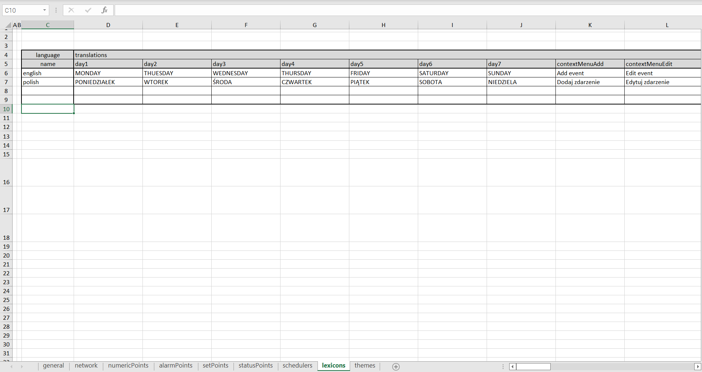Screen dimensions: 702x372
Task: Open the Name Box dropdown arrow
Action: pyautogui.click(x=44, y=10)
